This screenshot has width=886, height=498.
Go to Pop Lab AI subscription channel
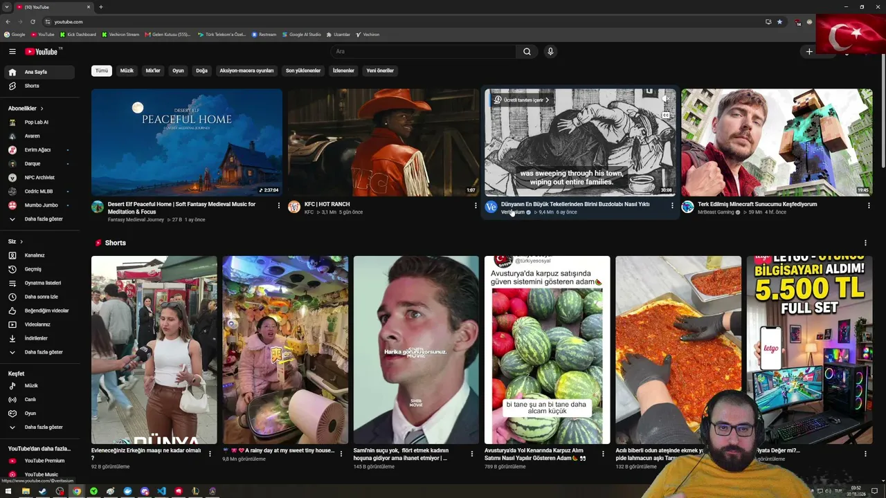pos(39,122)
